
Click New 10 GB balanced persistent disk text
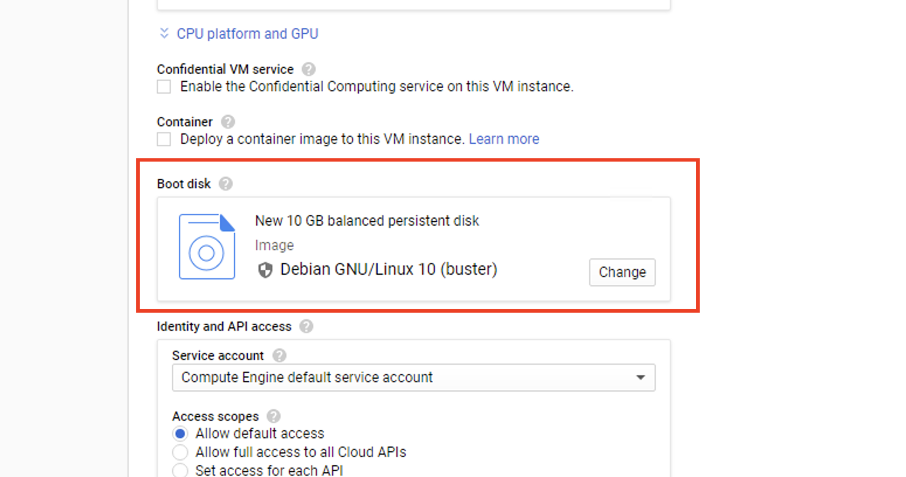click(367, 221)
